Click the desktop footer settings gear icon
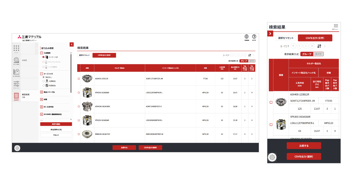The image size is (353, 185). pyautogui.click(x=17, y=148)
